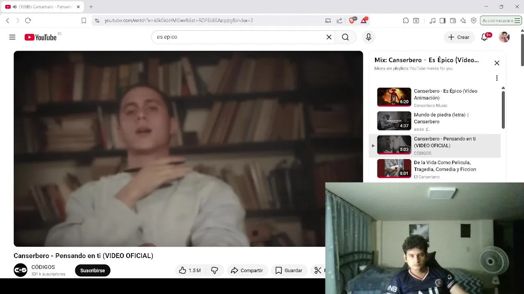524x294 pixels.
Task: Click the "Canserbero Music" channel text
Action: pos(430,105)
